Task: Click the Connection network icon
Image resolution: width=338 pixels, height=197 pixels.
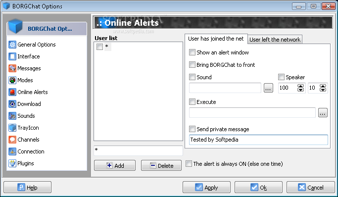Action: click(12, 151)
